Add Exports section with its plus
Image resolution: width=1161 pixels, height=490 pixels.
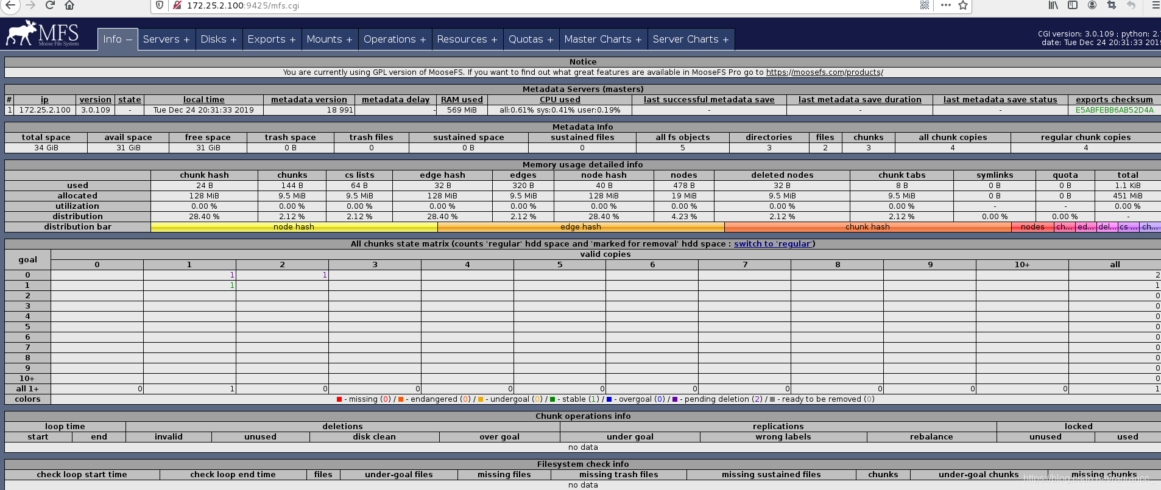pos(292,40)
